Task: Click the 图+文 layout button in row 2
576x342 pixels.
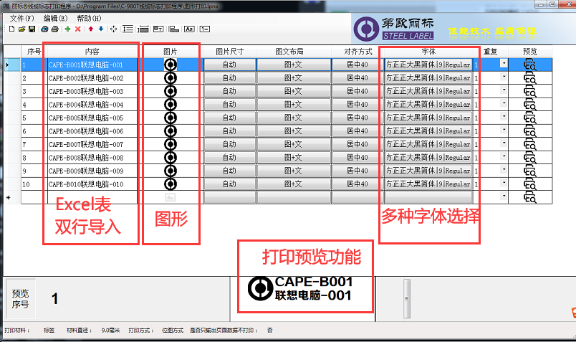Action: [x=293, y=78]
